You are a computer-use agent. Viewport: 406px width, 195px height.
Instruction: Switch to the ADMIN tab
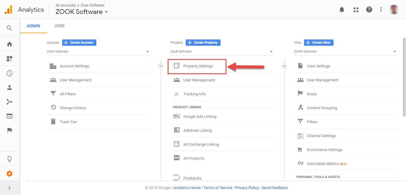[x=33, y=26]
